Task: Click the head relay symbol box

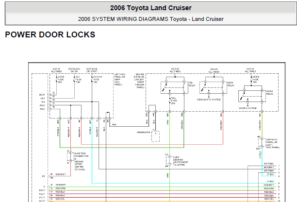Action: (x=213, y=87)
